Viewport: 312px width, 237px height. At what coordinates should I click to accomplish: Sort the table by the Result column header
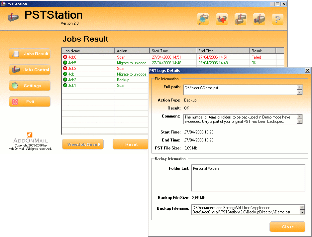click(262, 51)
